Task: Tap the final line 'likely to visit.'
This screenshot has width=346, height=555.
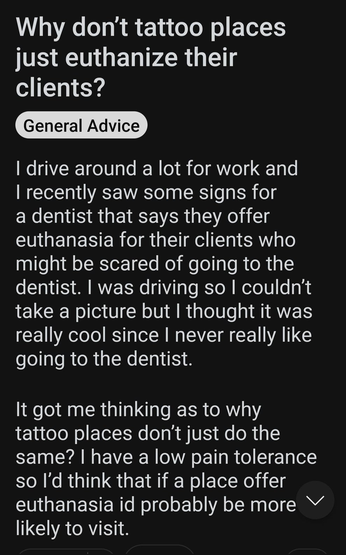Action: tap(72, 528)
